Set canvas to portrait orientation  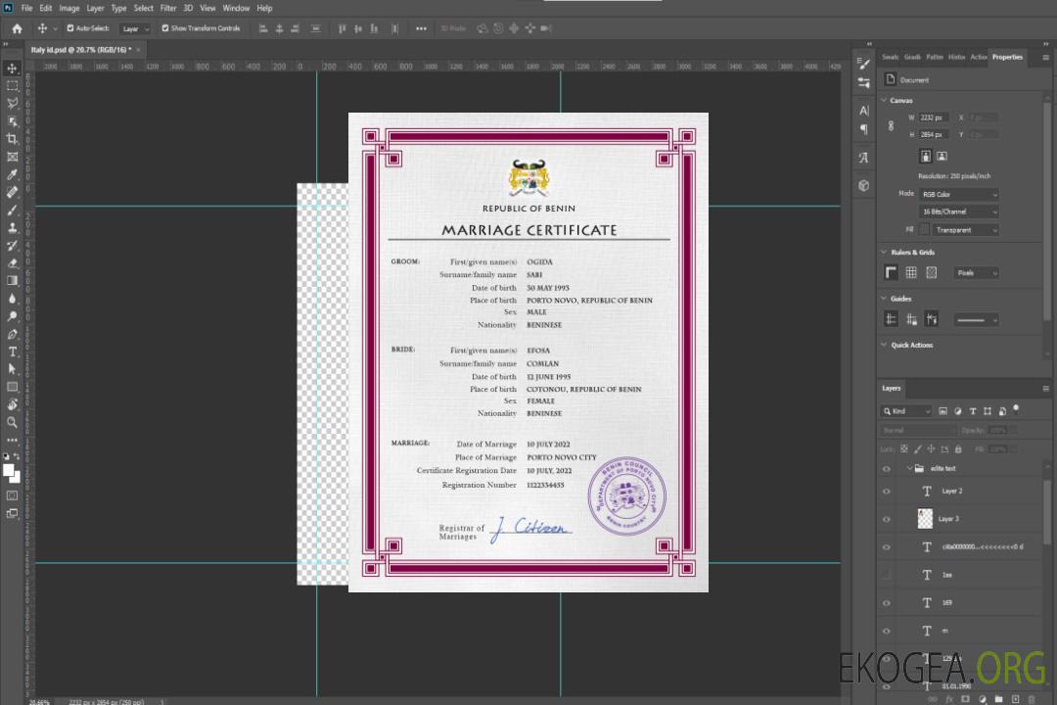926,157
